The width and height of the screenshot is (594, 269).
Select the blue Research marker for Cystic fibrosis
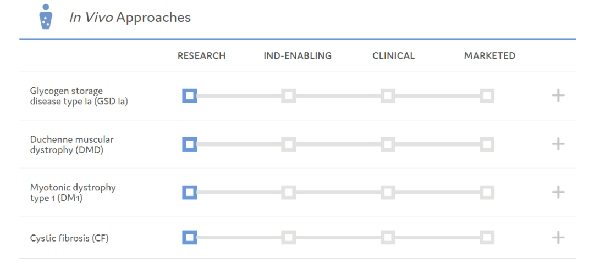point(189,238)
